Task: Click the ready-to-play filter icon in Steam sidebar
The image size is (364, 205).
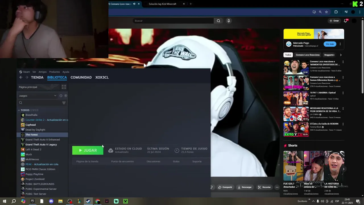Action: coord(66,96)
